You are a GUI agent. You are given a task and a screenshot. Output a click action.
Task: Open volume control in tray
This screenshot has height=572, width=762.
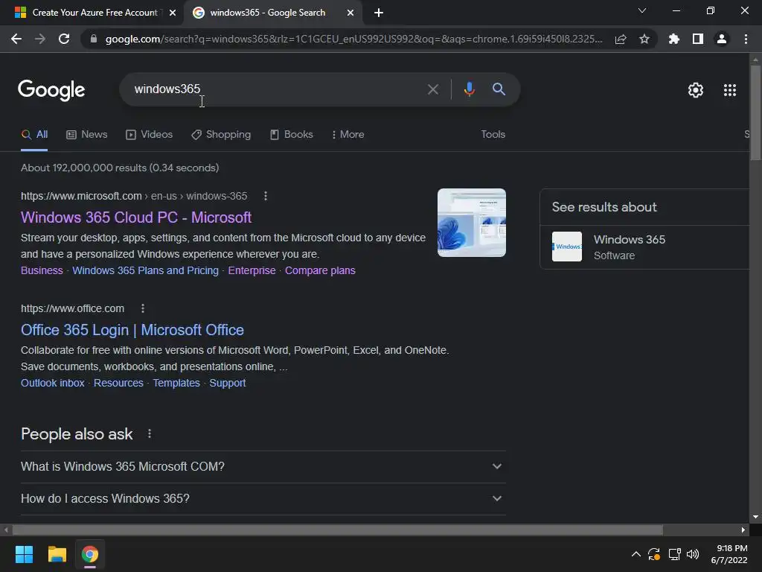tap(693, 554)
